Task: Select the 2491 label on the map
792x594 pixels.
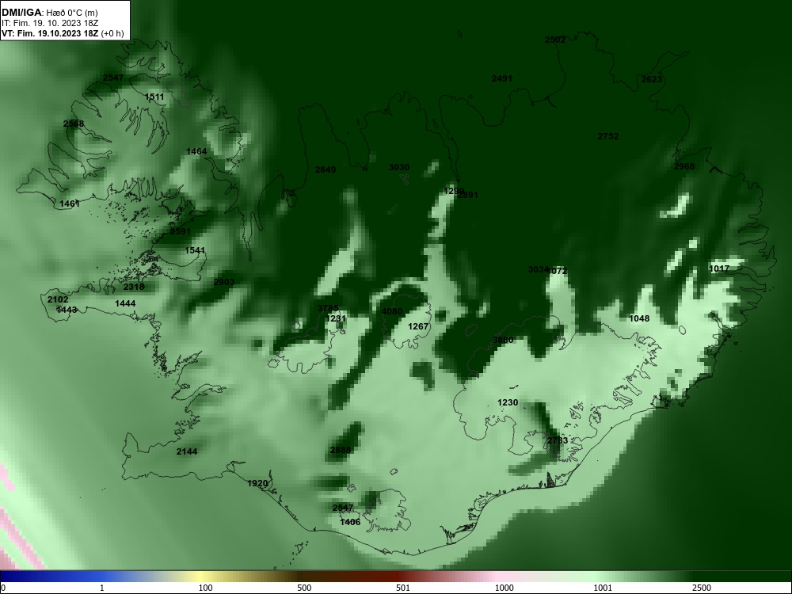Action: pos(501,78)
